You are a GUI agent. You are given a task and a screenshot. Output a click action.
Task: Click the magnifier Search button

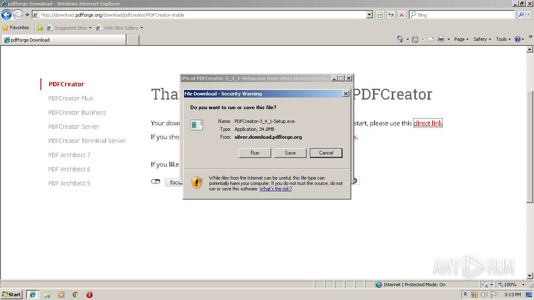pos(521,15)
